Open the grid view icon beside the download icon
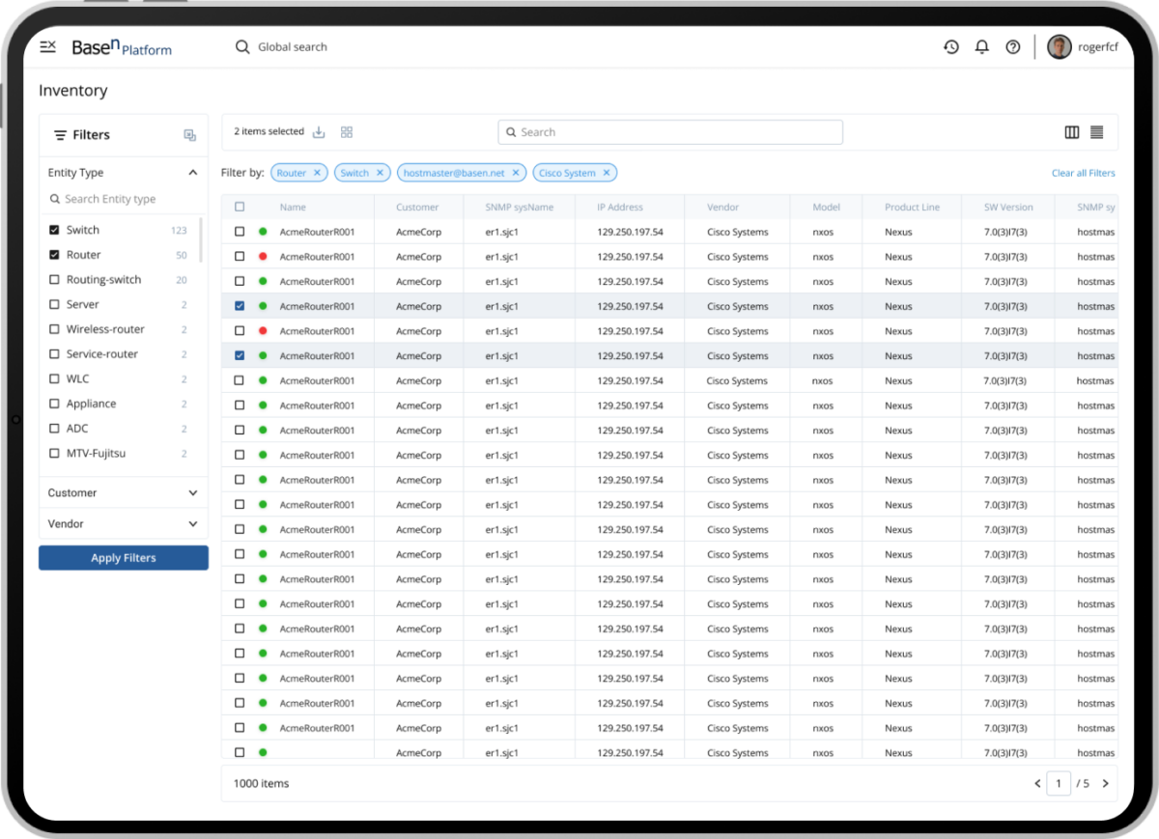Image resolution: width=1159 pixels, height=839 pixels. (347, 131)
